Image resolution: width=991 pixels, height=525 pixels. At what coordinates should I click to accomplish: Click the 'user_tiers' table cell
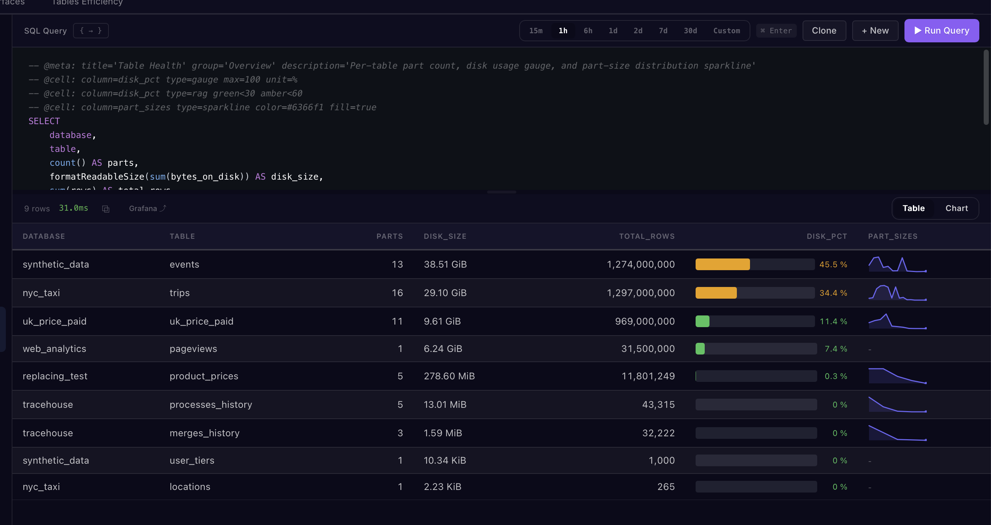coord(192,460)
